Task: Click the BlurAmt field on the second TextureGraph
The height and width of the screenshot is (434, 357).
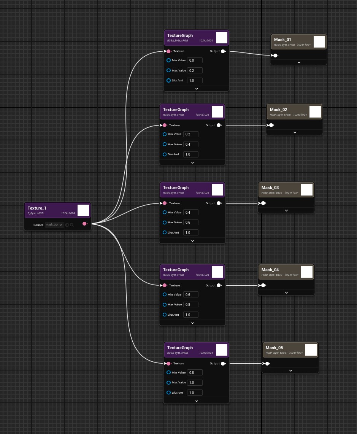Action: tap(190, 154)
